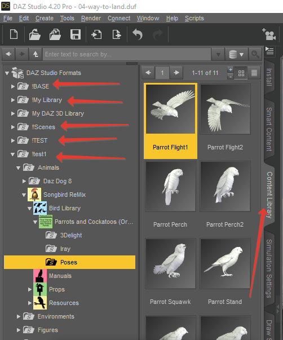Click the Import file icon
Screen dimensions: 283x340
[x=96, y=34]
